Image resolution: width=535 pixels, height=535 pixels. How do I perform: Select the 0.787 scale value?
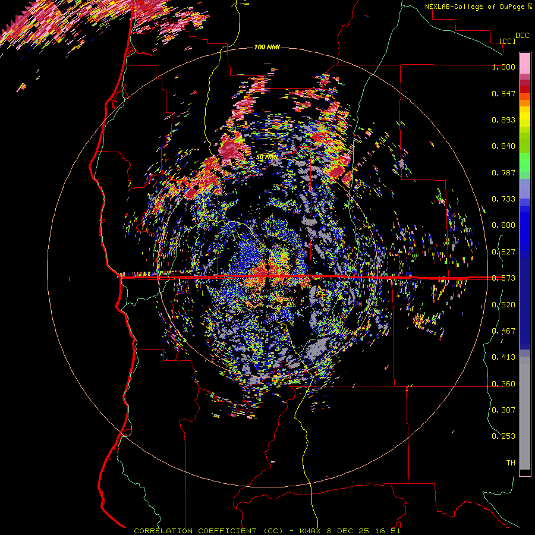pos(503,172)
